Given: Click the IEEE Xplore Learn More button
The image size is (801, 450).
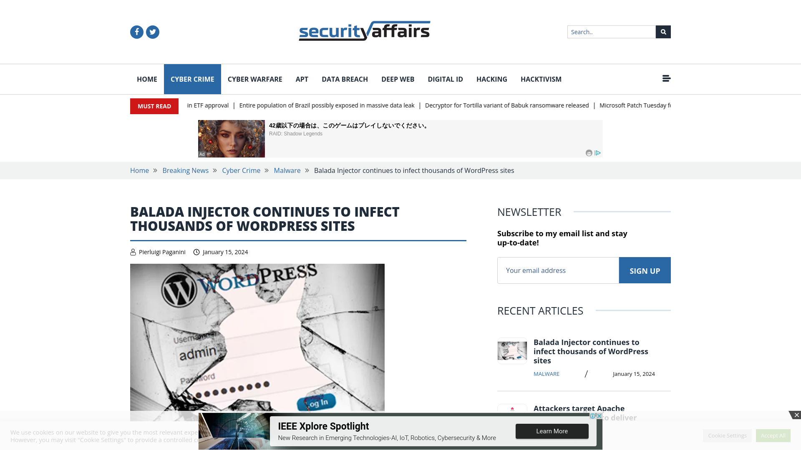Looking at the screenshot, I should point(552,431).
